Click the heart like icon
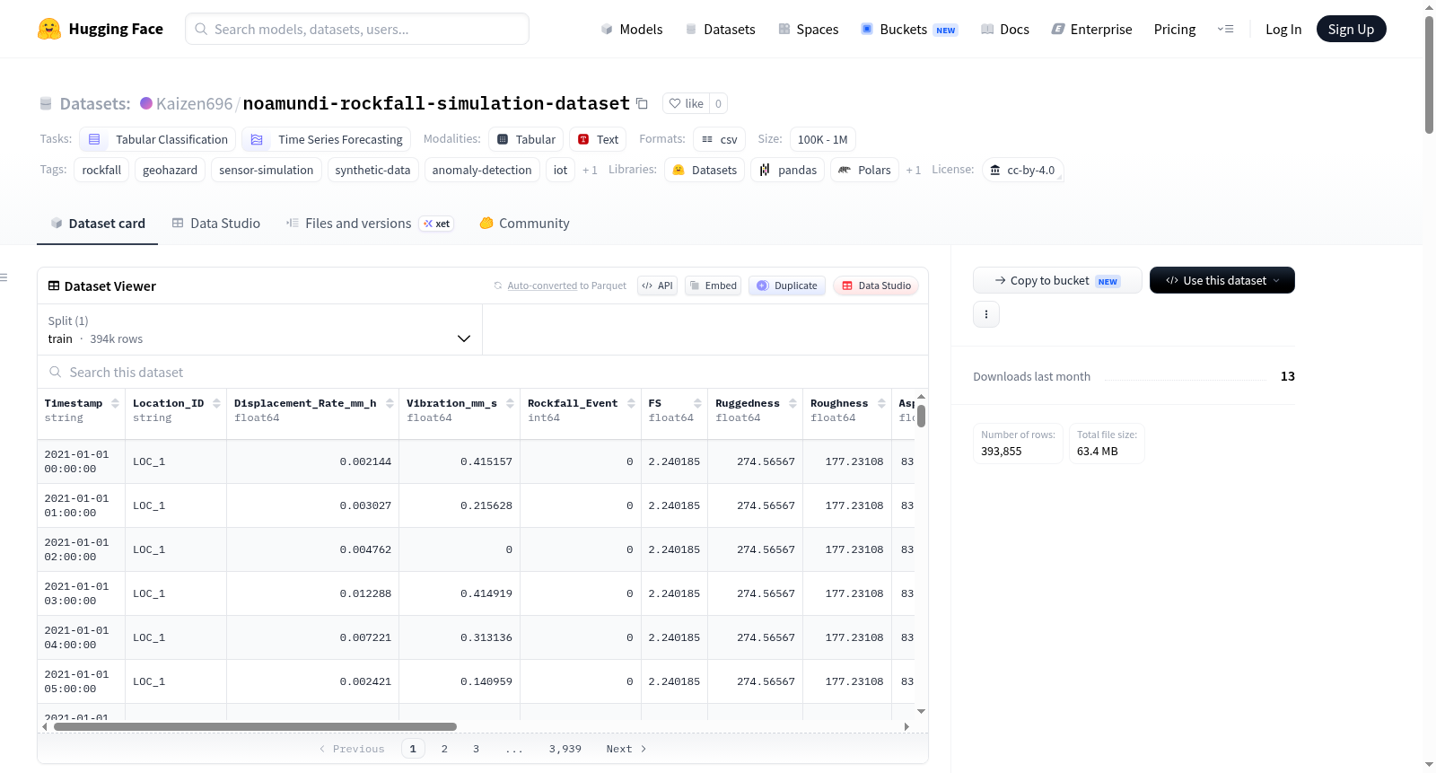 [x=675, y=103]
